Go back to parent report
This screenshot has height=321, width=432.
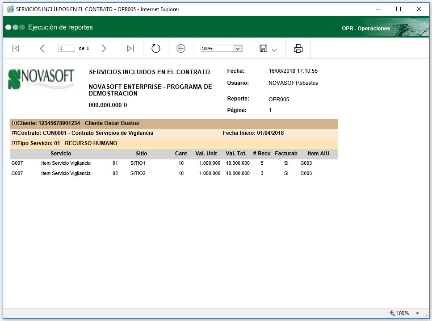[x=181, y=49]
